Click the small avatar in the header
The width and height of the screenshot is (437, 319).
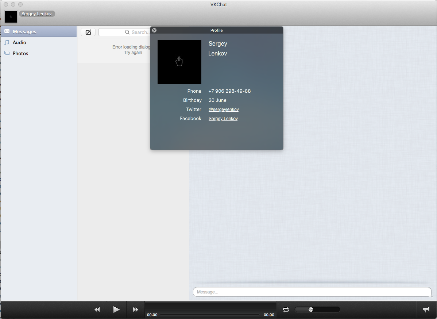(x=11, y=17)
